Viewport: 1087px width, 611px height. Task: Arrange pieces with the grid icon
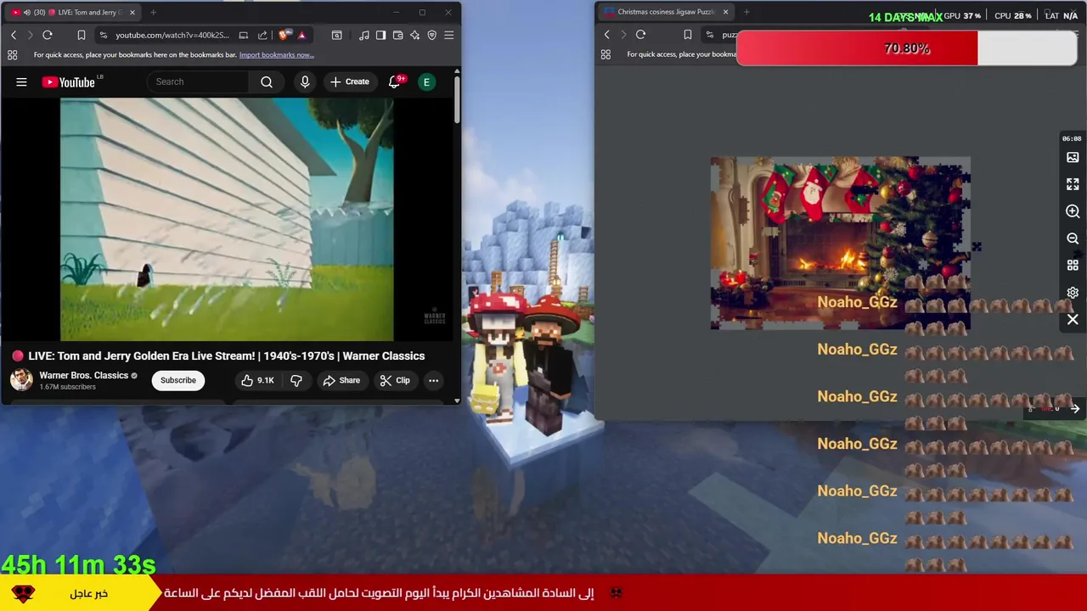(1073, 266)
